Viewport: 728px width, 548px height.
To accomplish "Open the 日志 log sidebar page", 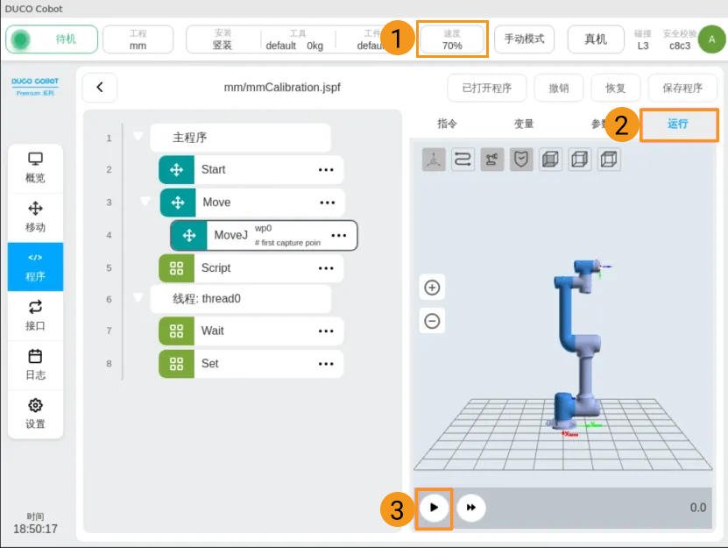I will pos(35,366).
